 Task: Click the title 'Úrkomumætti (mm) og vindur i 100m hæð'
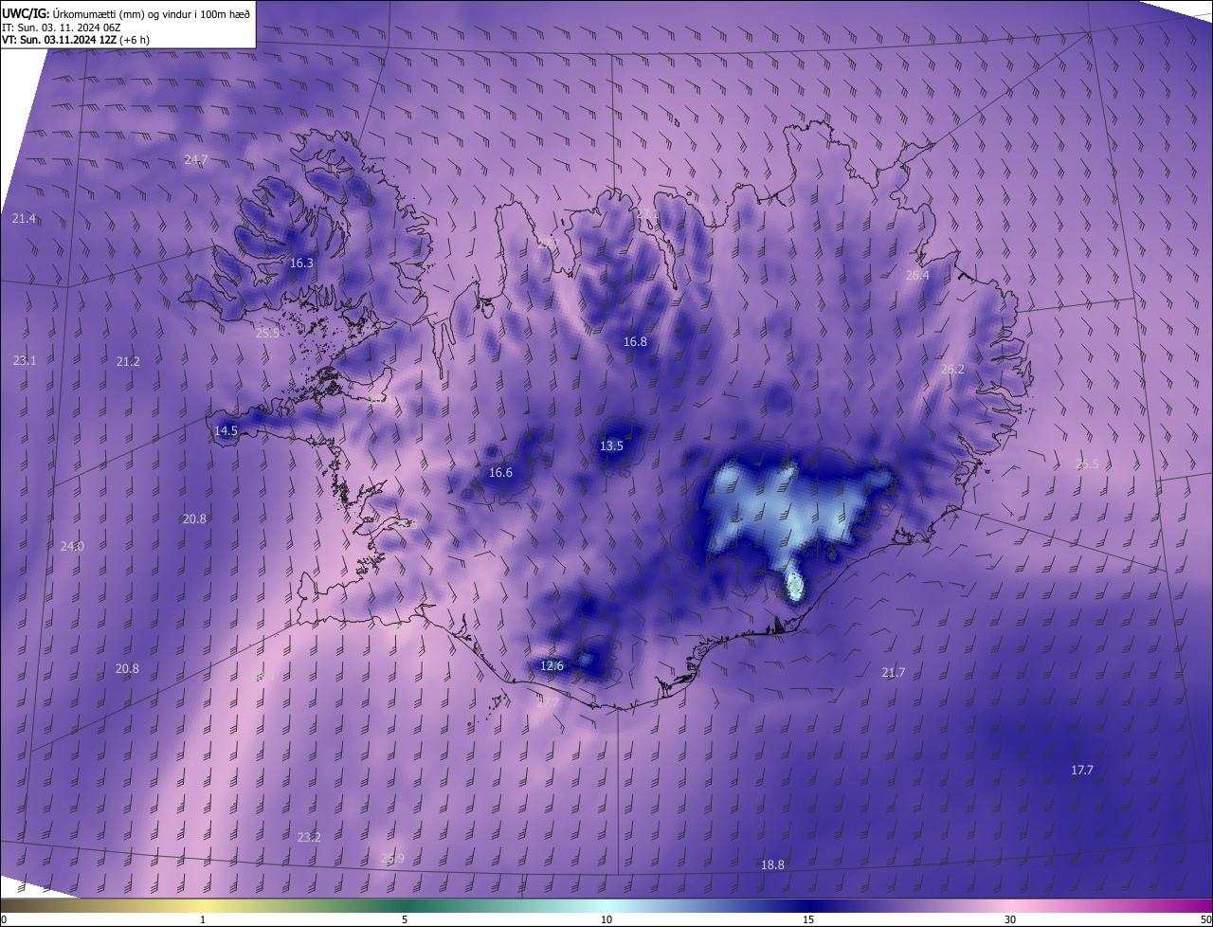(154, 13)
